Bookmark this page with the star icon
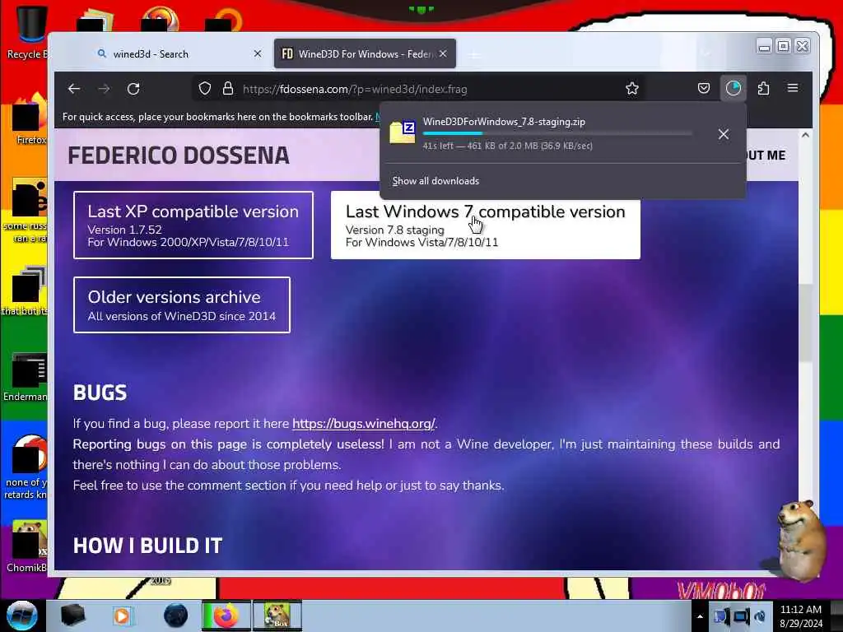The image size is (843, 632). [631, 88]
